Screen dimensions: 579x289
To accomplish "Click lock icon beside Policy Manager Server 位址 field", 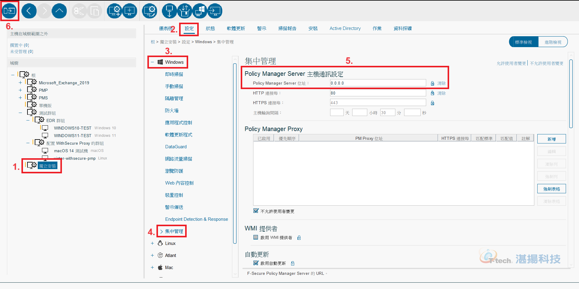I will 432,83.
